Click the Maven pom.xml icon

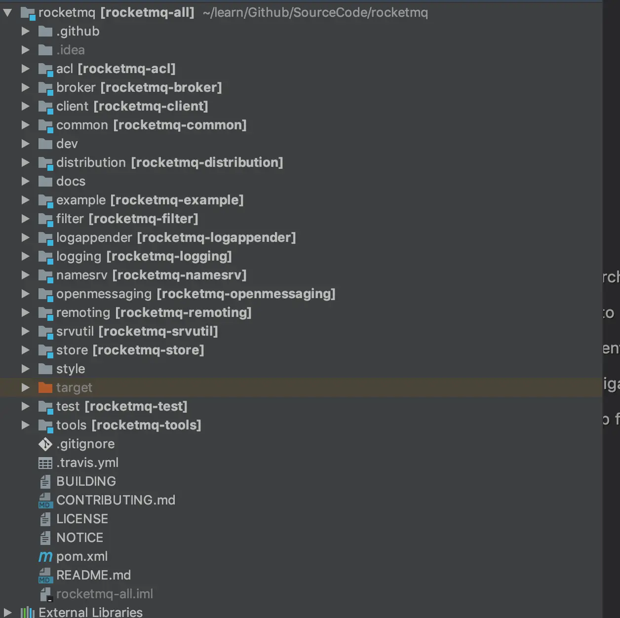tap(45, 557)
